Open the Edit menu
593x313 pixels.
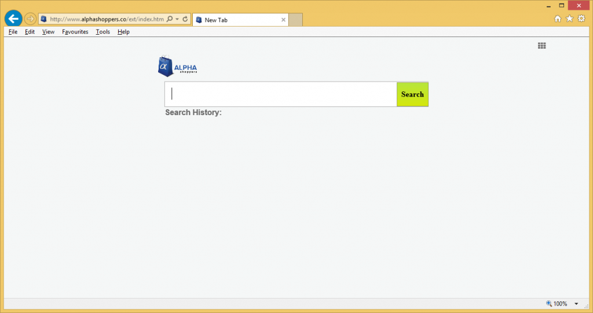click(30, 32)
